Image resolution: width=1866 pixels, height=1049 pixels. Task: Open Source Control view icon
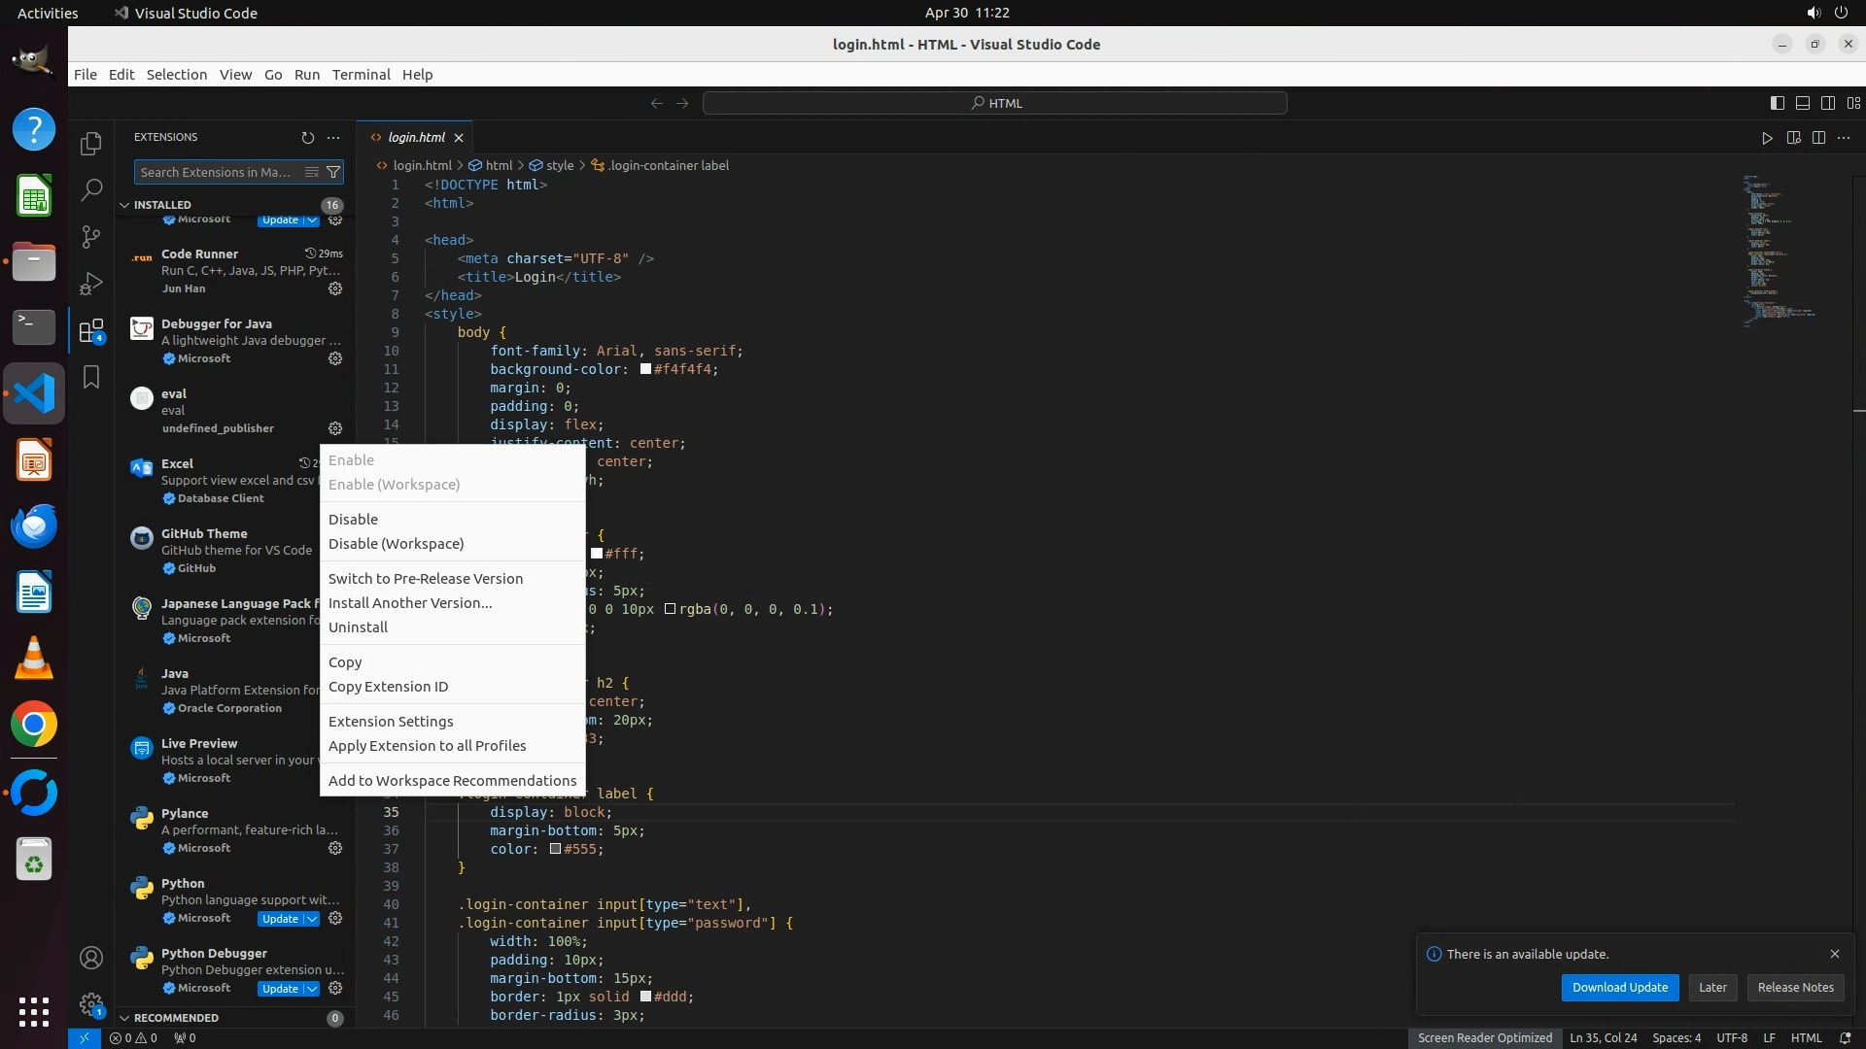pyautogui.click(x=91, y=236)
